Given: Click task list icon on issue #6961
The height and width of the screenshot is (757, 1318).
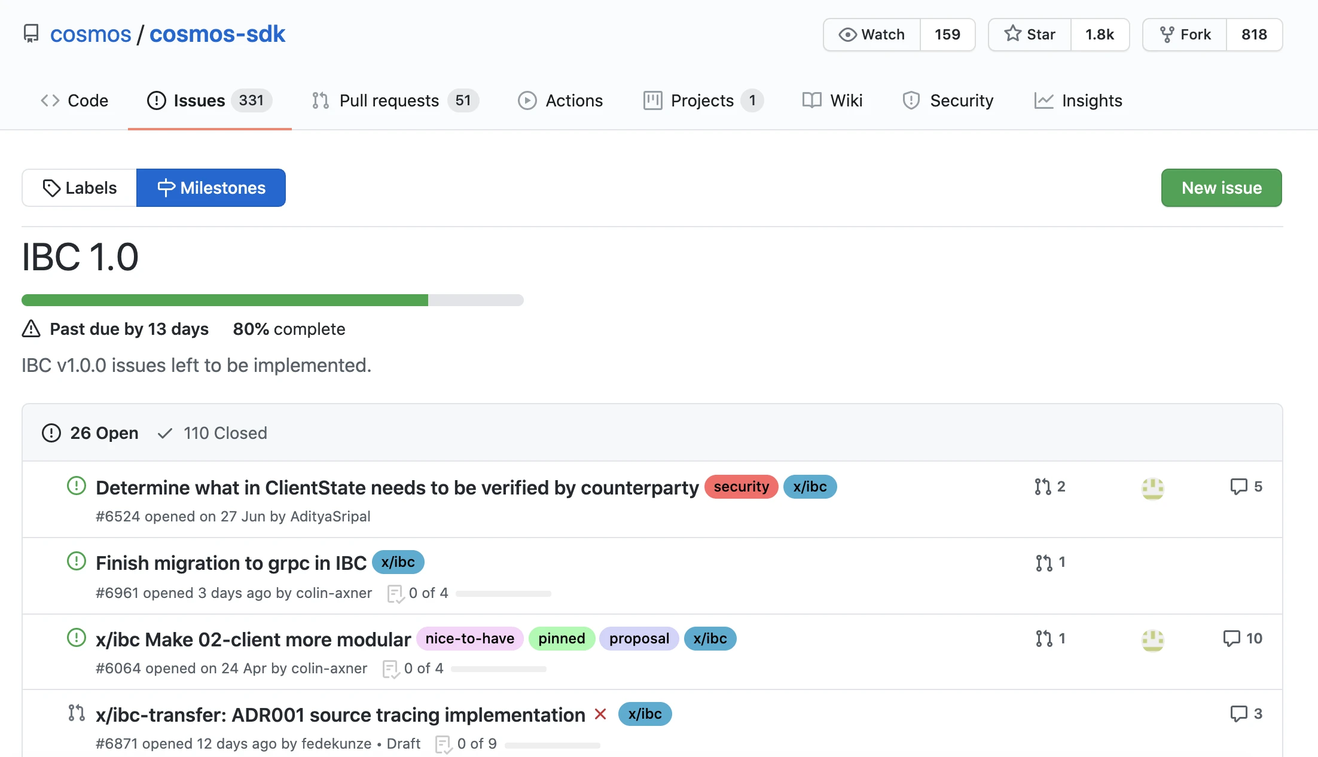Looking at the screenshot, I should [x=396, y=594].
